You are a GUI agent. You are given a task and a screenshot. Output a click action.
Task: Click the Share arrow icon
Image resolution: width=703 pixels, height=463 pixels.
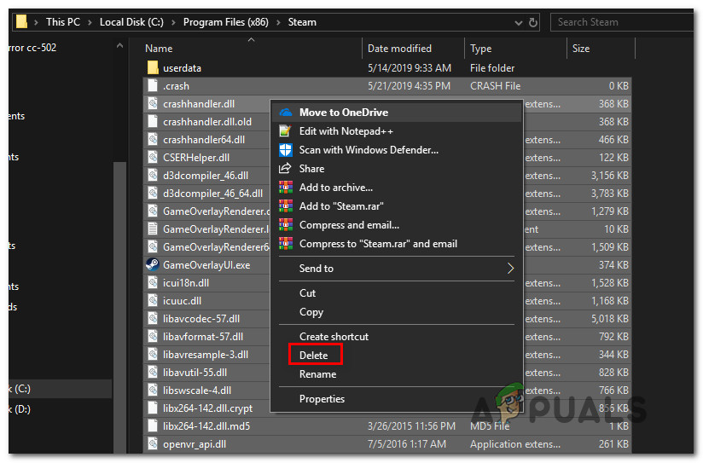click(285, 169)
